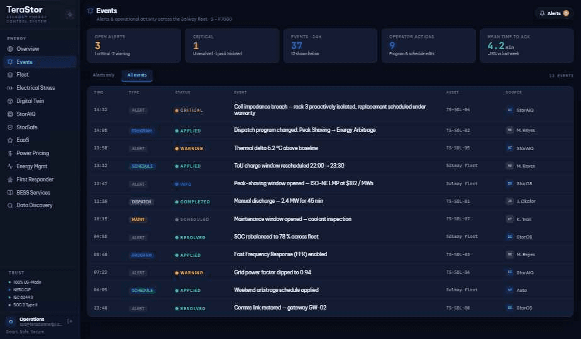The width and height of the screenshot is (581, 339).
Task: Open Digital Twin via its cube icon
Action: tap(10, 101)
